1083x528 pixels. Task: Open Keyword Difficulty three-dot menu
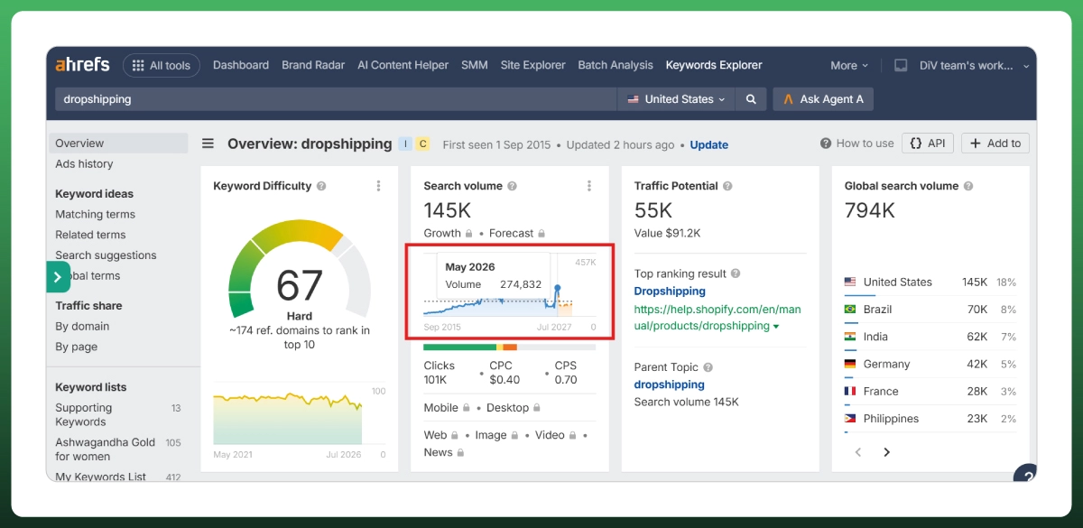(x=378, y=186)
